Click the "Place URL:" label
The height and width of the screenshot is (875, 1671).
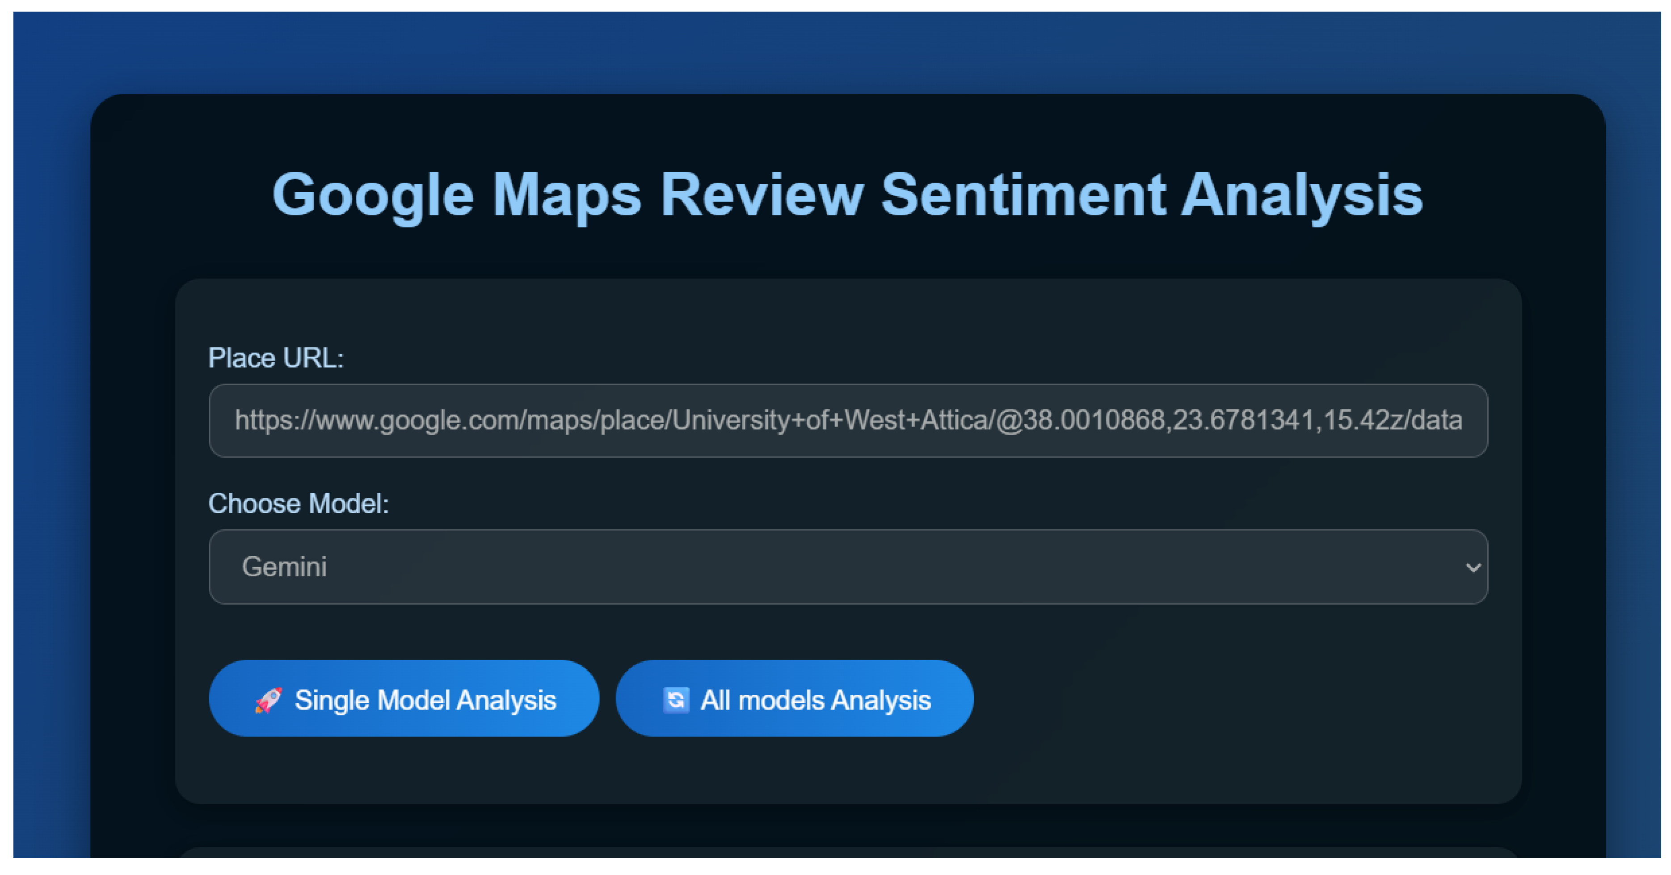(276, 358)
